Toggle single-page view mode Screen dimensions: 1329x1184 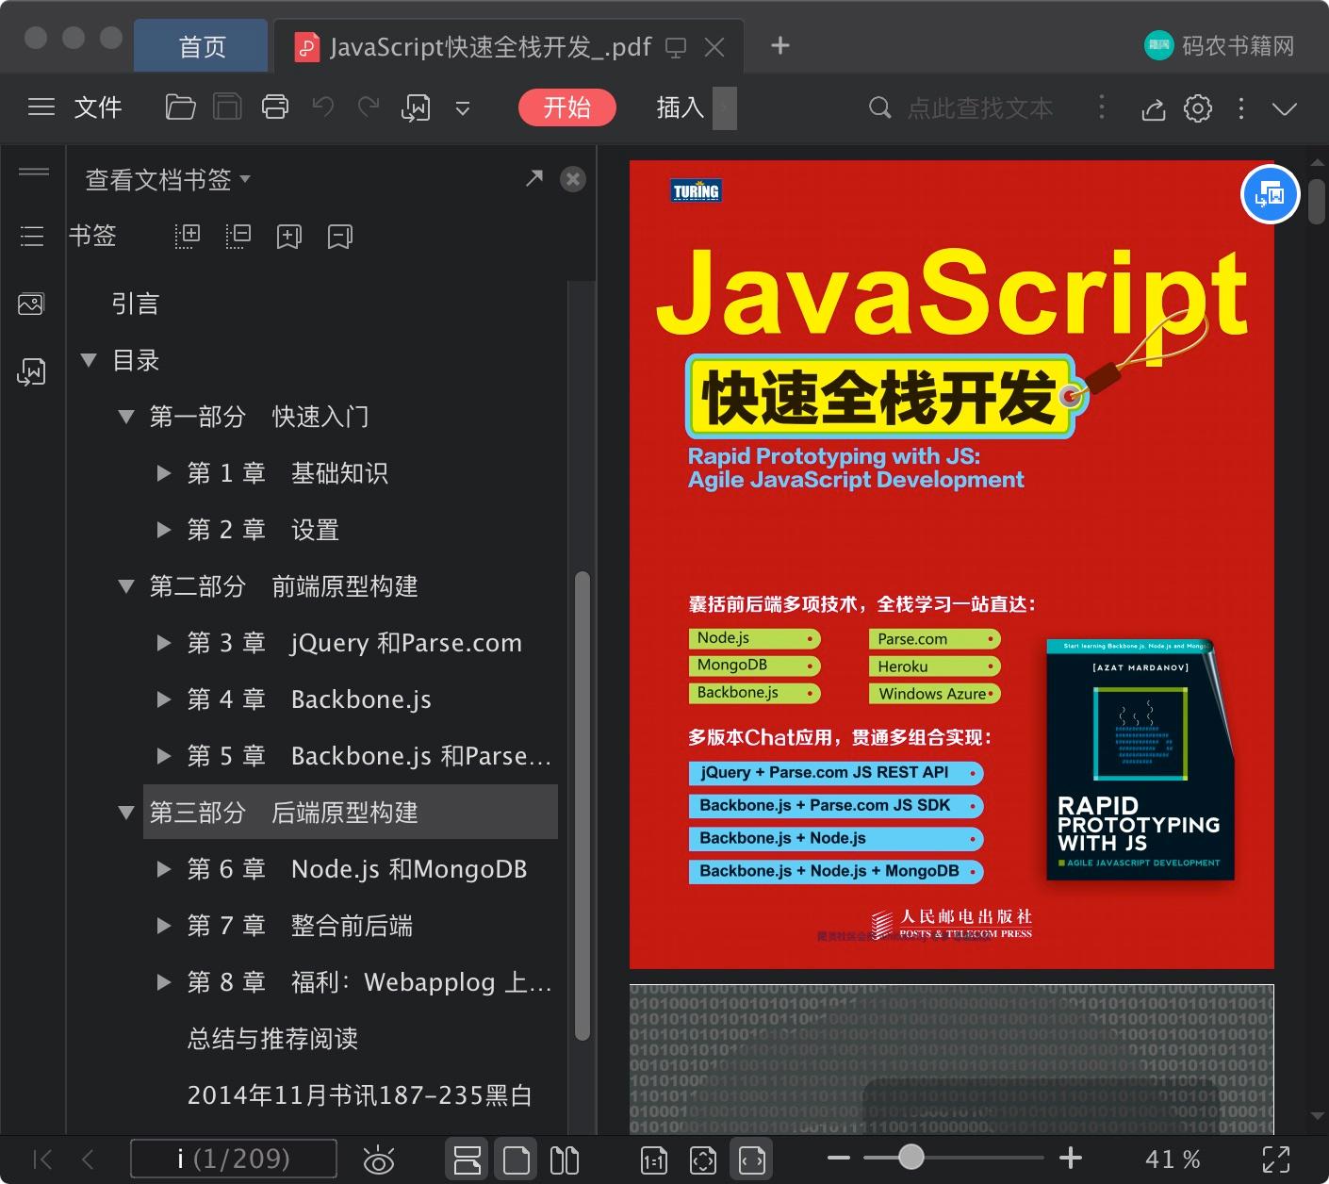click(x=516, y=1159)
